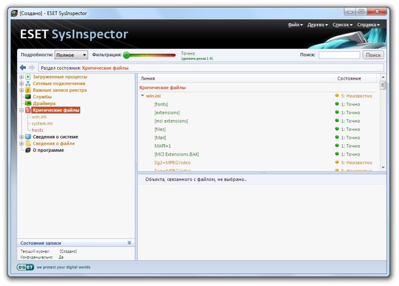Screen dimensions: 399x286
Task: Collapse the win.ini row triangle
Action: pos(142,95)
